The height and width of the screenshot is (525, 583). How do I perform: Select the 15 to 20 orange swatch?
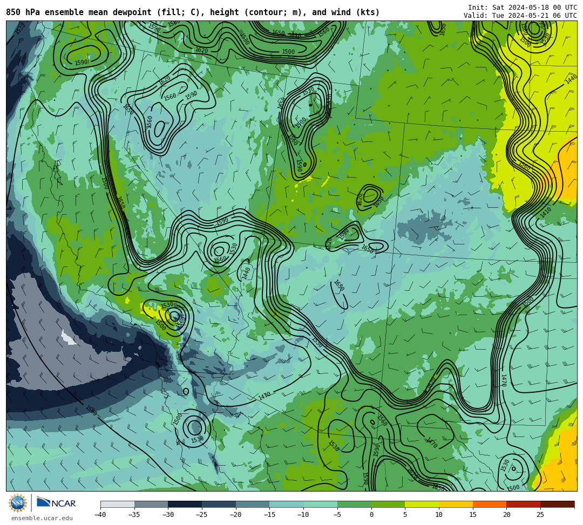(x=490, y=504)
